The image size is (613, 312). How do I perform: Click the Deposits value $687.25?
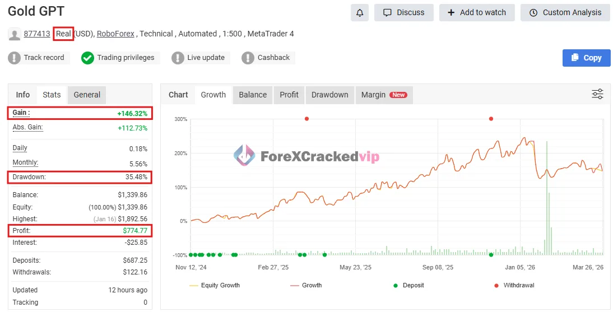(135, 260)
